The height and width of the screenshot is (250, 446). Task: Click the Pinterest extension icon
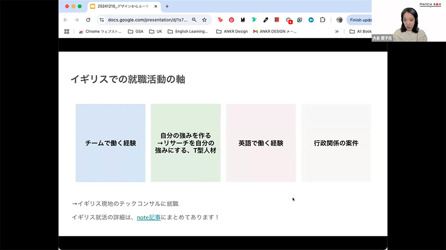(232, 20)
